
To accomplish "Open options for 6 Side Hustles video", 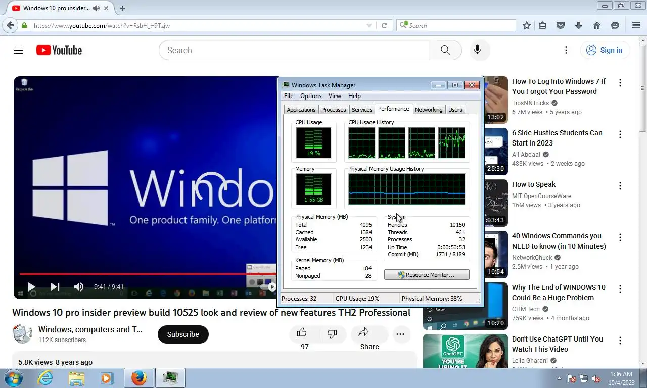I will click(620, 134).
